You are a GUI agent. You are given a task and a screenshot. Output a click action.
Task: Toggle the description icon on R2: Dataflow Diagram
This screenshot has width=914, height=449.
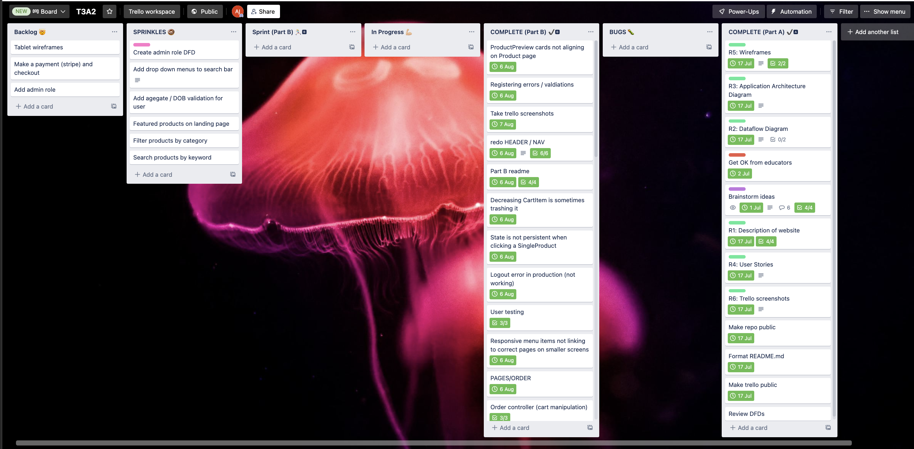(761, 139)
